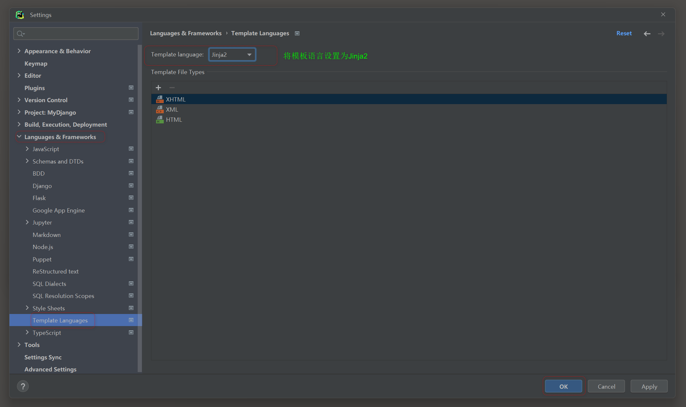Click project settings icon next to SQL Dialects
The image size is (686, 407).
click(131, 284)
